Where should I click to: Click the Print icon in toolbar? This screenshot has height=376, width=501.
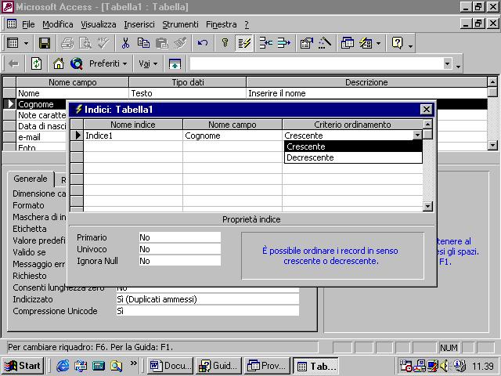[x=67, y=43]
